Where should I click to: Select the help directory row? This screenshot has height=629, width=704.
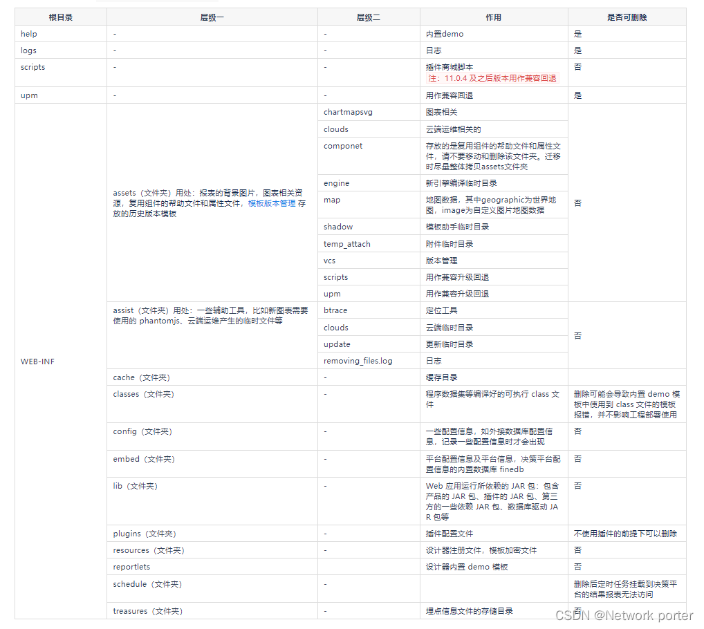point(28,34)
